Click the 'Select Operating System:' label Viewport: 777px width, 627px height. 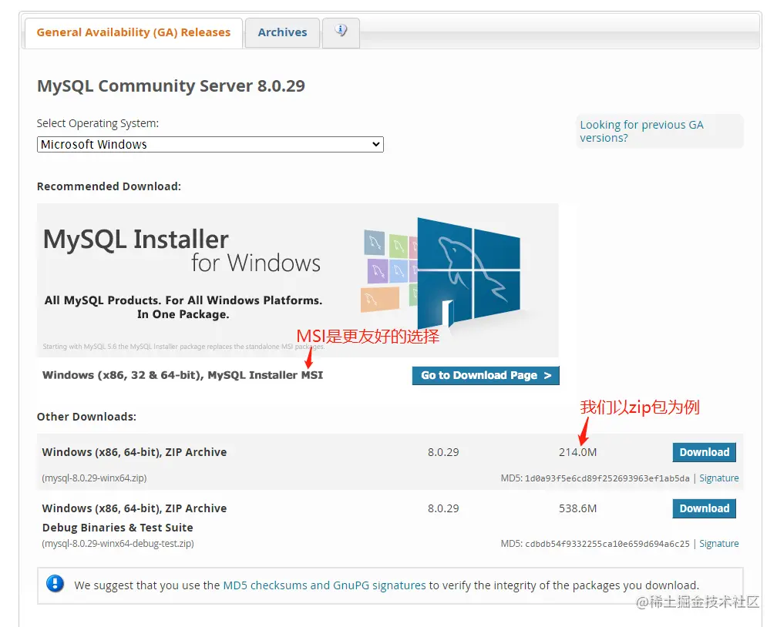(x=98, y=123)
